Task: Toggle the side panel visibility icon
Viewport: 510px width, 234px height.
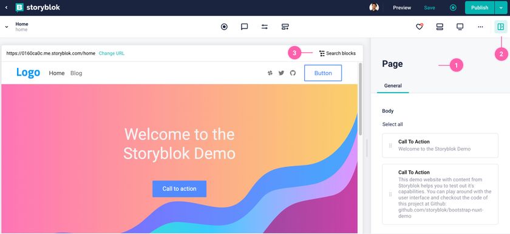Action: [501, 27]
